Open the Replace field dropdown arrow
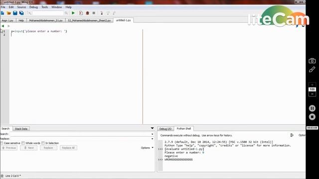The height and width of the screenshot is (179, 319). 152,139
